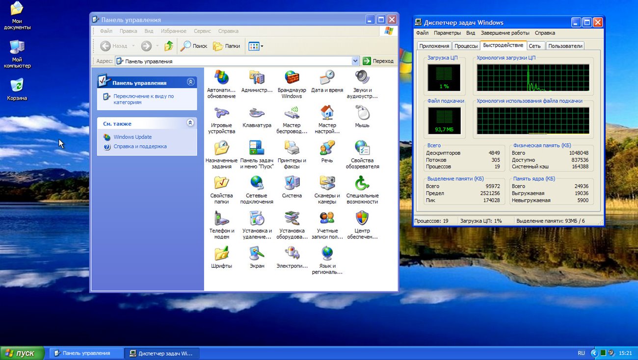Screen dimensions: 638x360
Task: Click the пуск Start button
Action: 22,353
